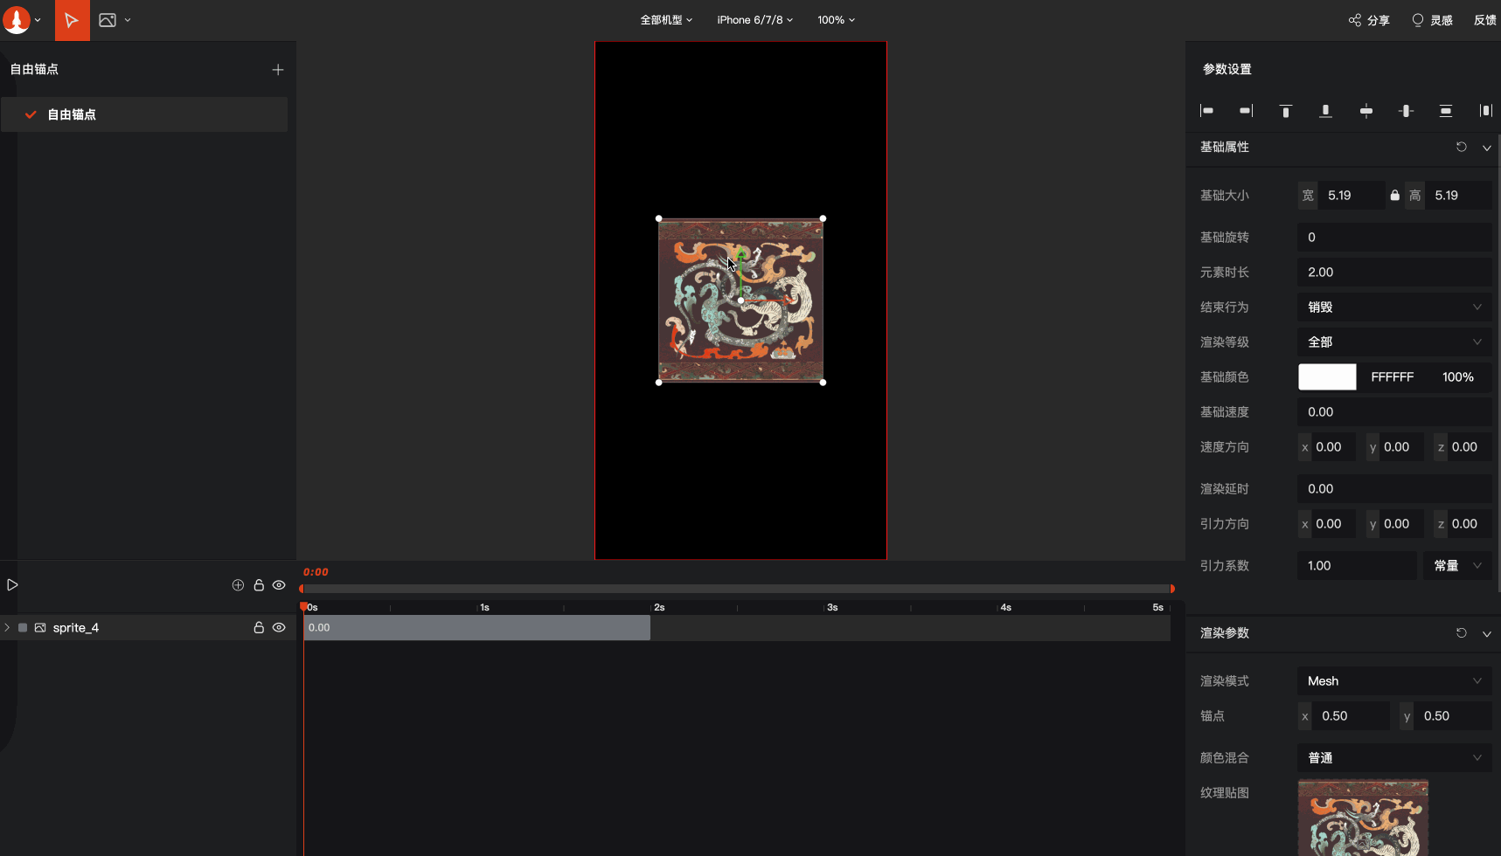Click the 反馈 feedback button

click(1485, 20)
